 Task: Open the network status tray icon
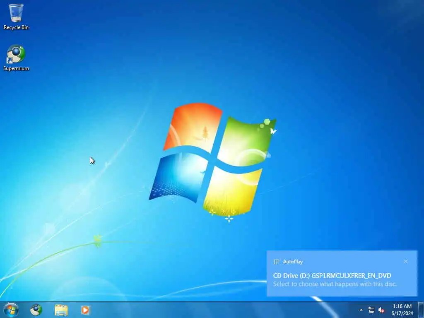[x=371, y=310]
